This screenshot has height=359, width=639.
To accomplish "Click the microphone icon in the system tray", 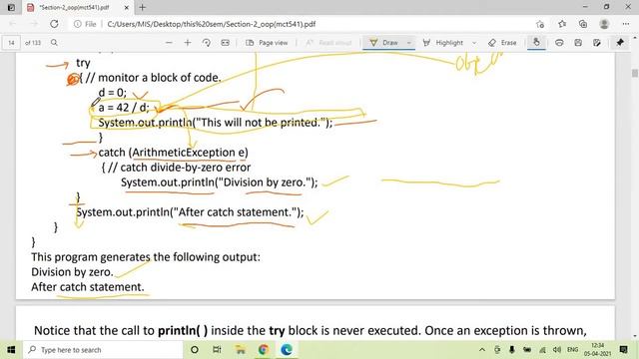I will [x=512, y=350].
